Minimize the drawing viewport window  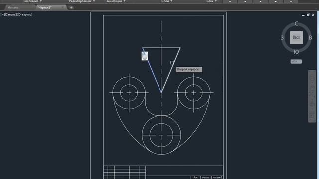tap(303, 15)
